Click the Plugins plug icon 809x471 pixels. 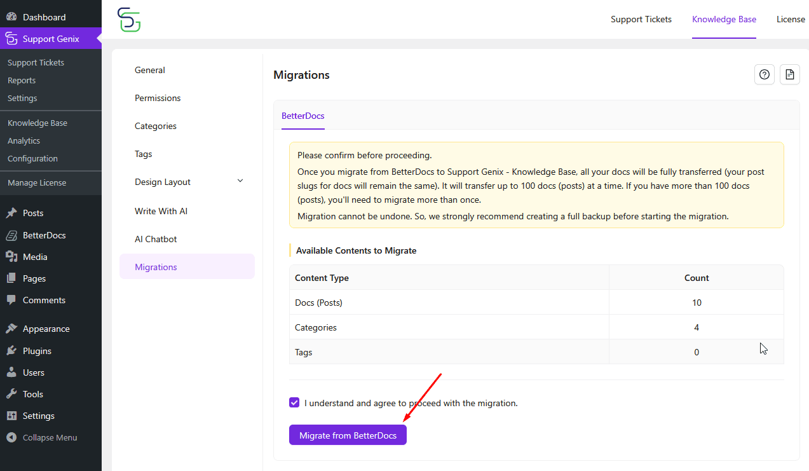(x=11, y=351)
